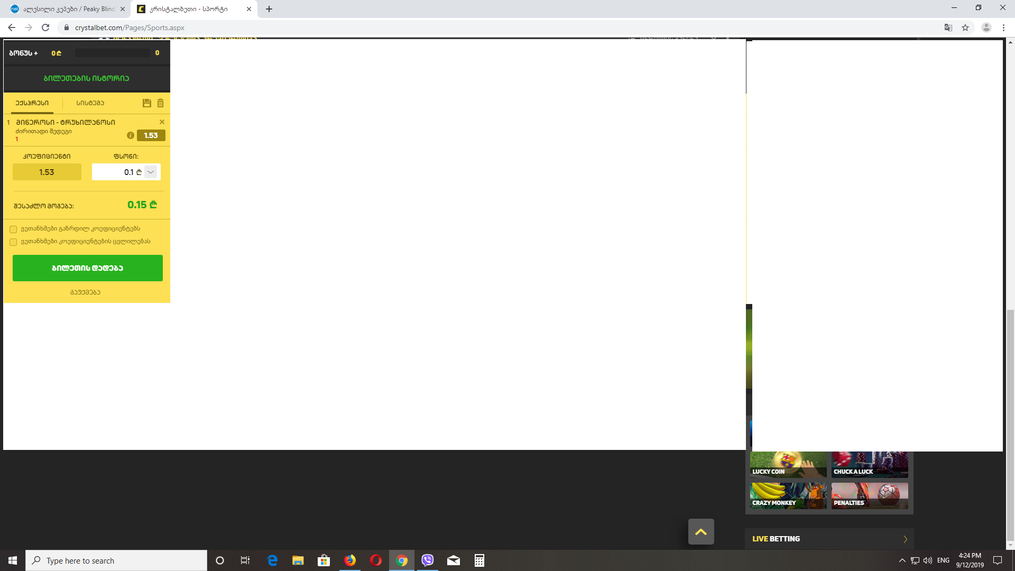The width and height of the screenshot is (1015, 571).
Task: Click the info icon beside the 1.53 odds
Action: click(131, 135)
